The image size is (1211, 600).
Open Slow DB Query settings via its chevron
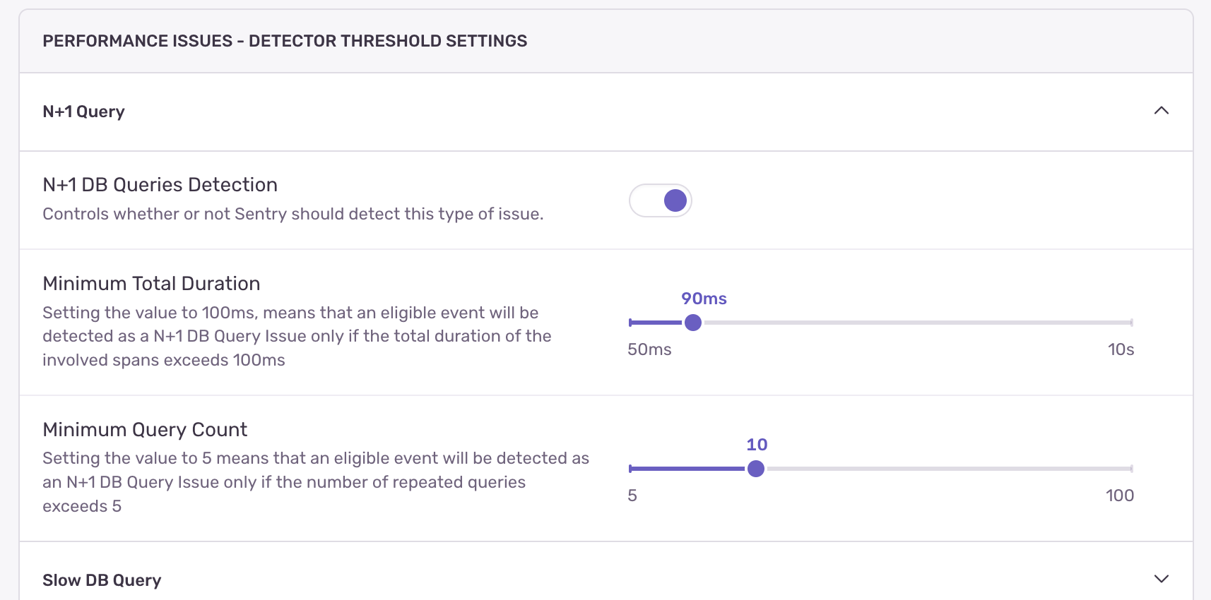[x=1162, y=578]
